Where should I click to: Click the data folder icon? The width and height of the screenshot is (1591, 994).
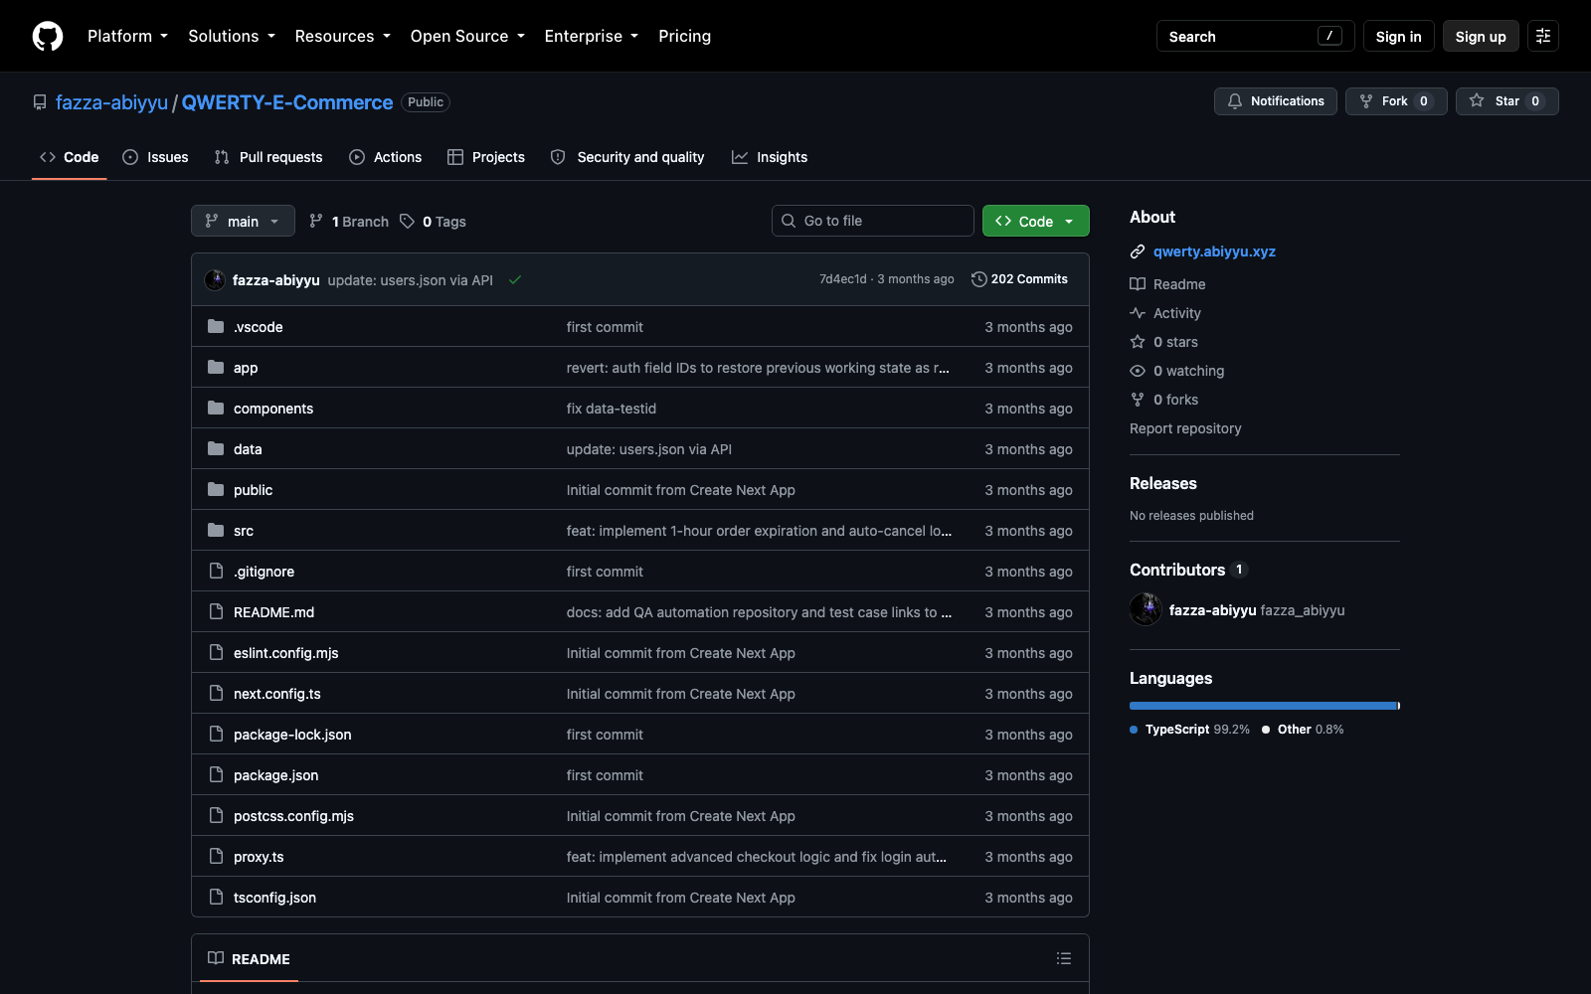pos(216,448)
